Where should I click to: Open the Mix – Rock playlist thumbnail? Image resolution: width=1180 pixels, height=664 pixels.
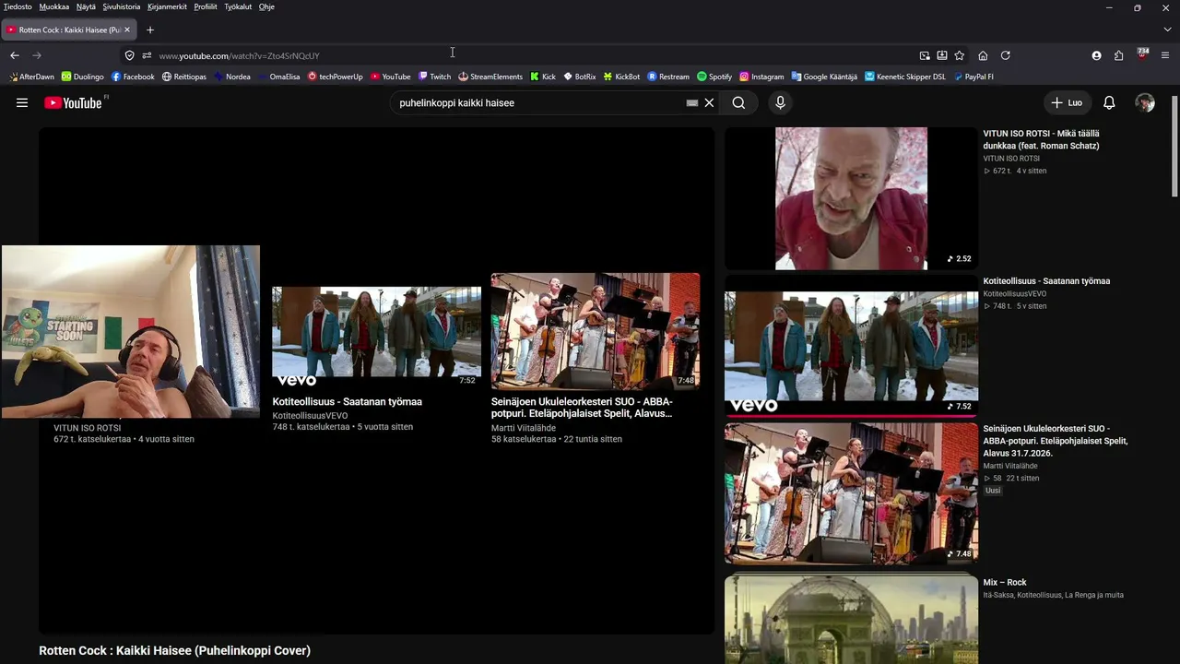(x=851, y=620)
